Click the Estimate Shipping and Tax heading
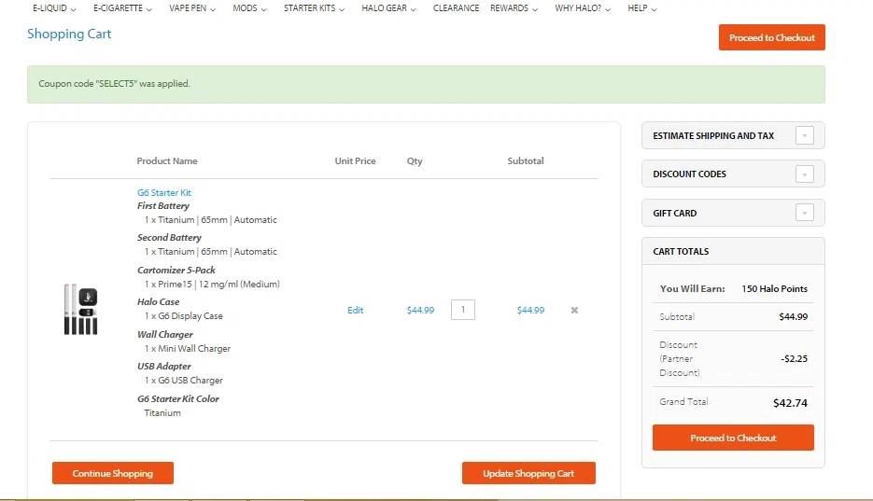 pos(713,135)
